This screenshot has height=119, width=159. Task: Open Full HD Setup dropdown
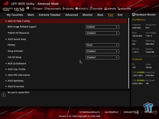(102, 57)
